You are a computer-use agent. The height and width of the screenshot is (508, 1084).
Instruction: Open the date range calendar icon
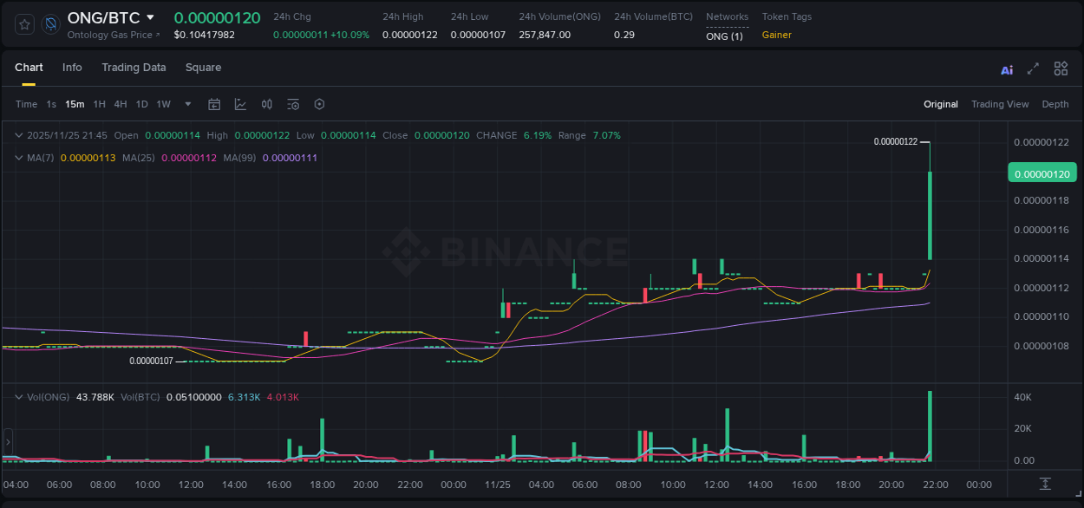[x=214, y=104]
